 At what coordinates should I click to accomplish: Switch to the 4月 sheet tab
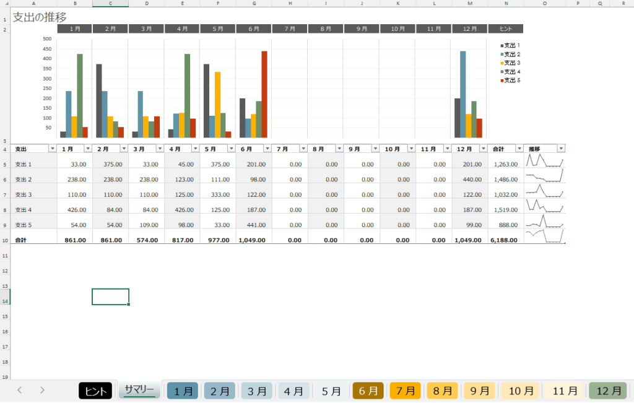pos(293,391)
